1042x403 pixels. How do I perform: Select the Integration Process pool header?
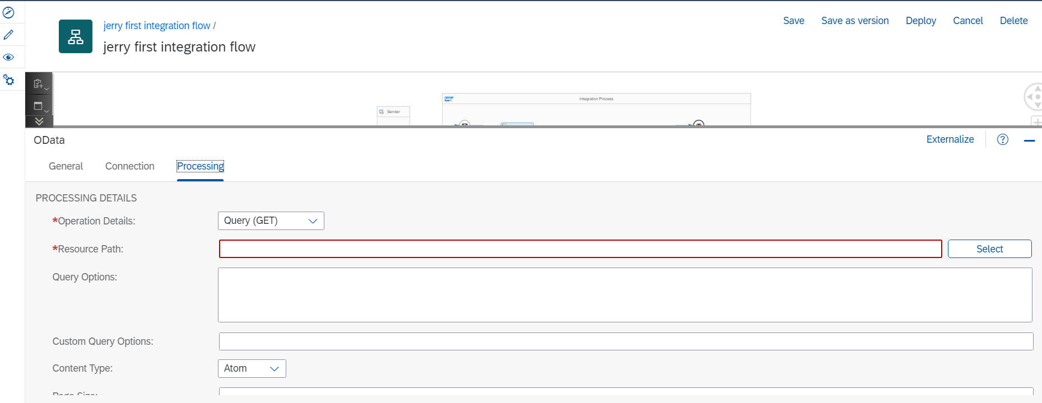pos(596,99)
